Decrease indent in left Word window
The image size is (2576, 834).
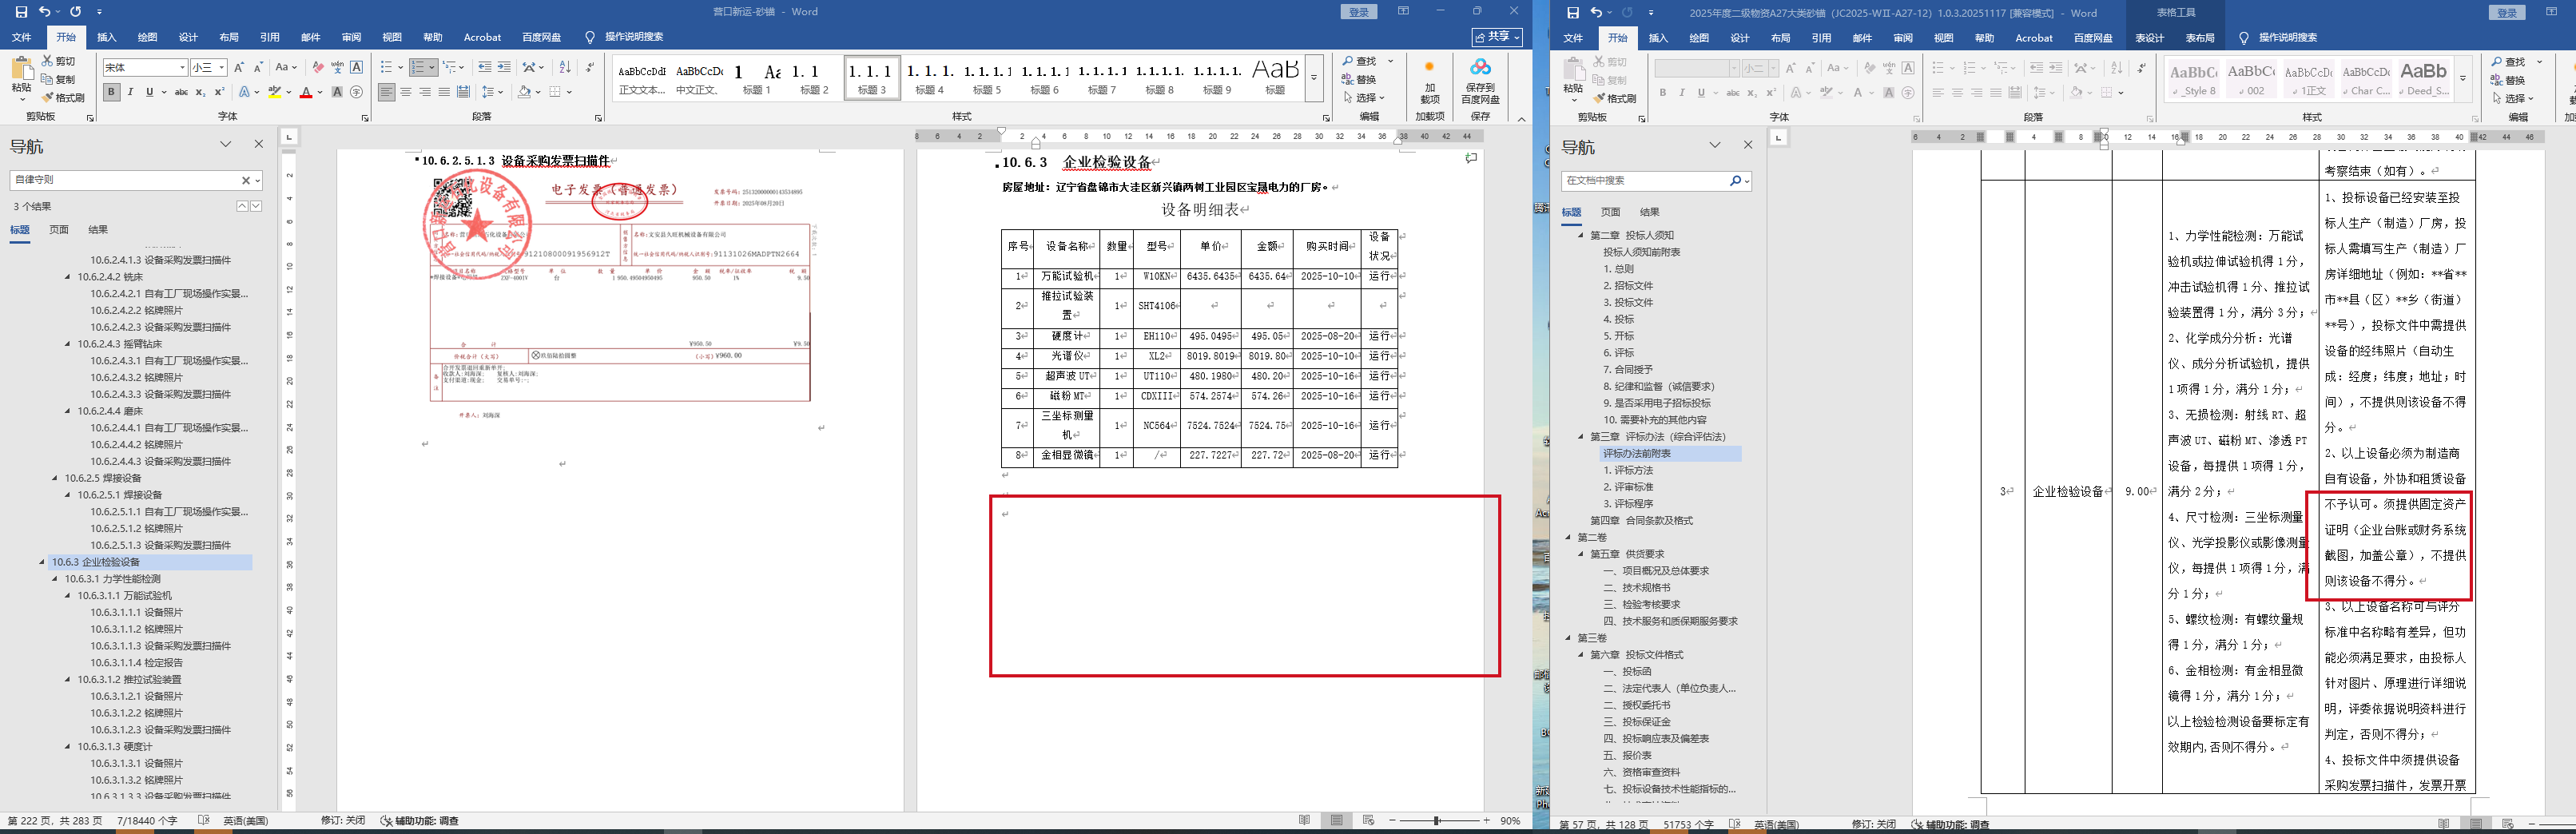[x=484, y=67]
